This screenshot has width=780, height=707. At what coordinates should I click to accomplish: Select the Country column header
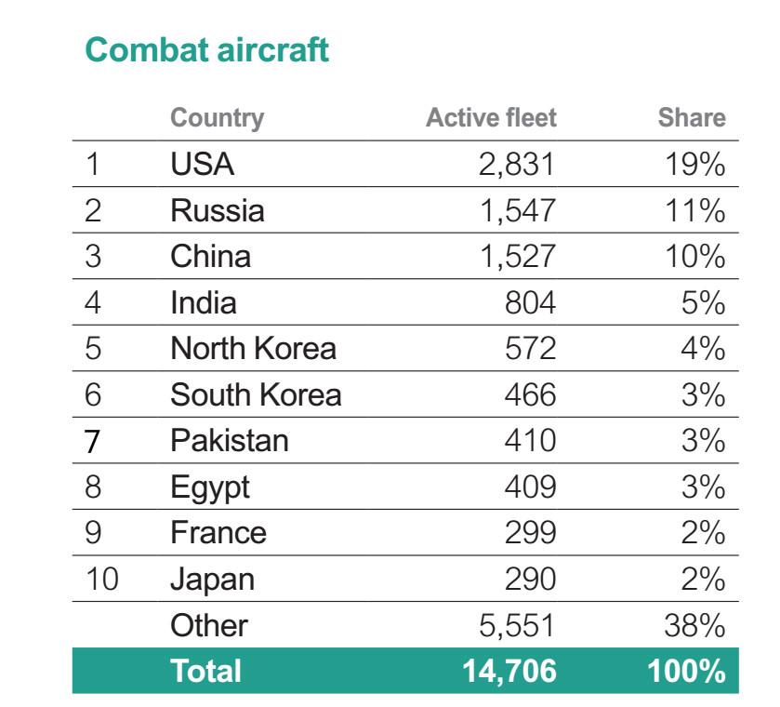click(x=217, y=118)
